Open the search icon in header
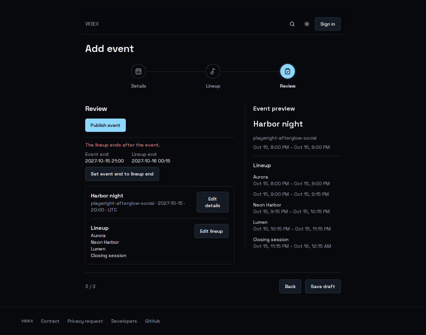Image resolution: width=426 pixels, height=335 pixels. coord(292,24)
